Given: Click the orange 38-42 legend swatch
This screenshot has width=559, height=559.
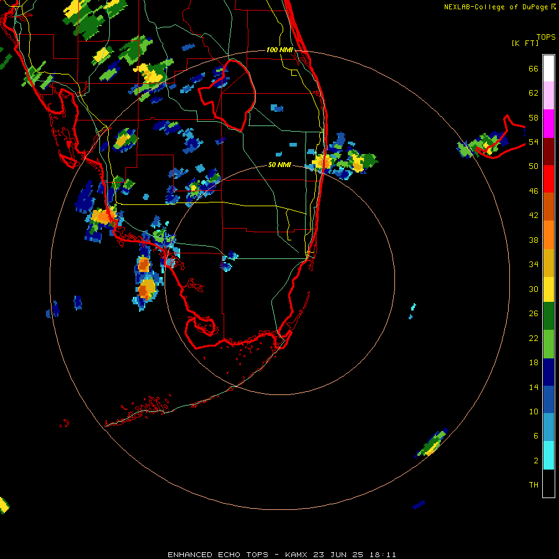Looking at the screenshot, I should [x=548, y=235].
